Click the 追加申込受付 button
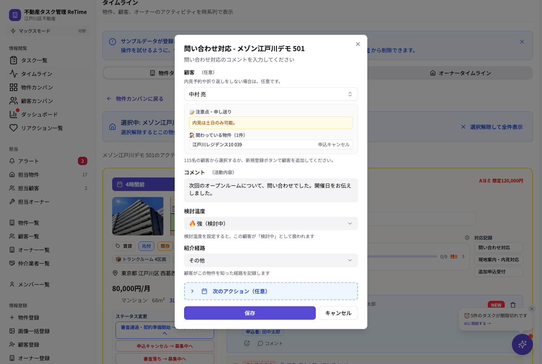542x364 pixels. (498, 272)
